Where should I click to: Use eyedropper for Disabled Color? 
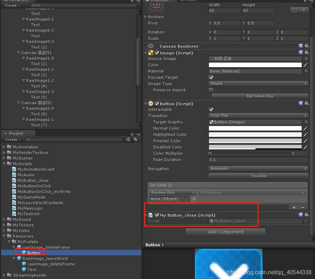point(305,147)
